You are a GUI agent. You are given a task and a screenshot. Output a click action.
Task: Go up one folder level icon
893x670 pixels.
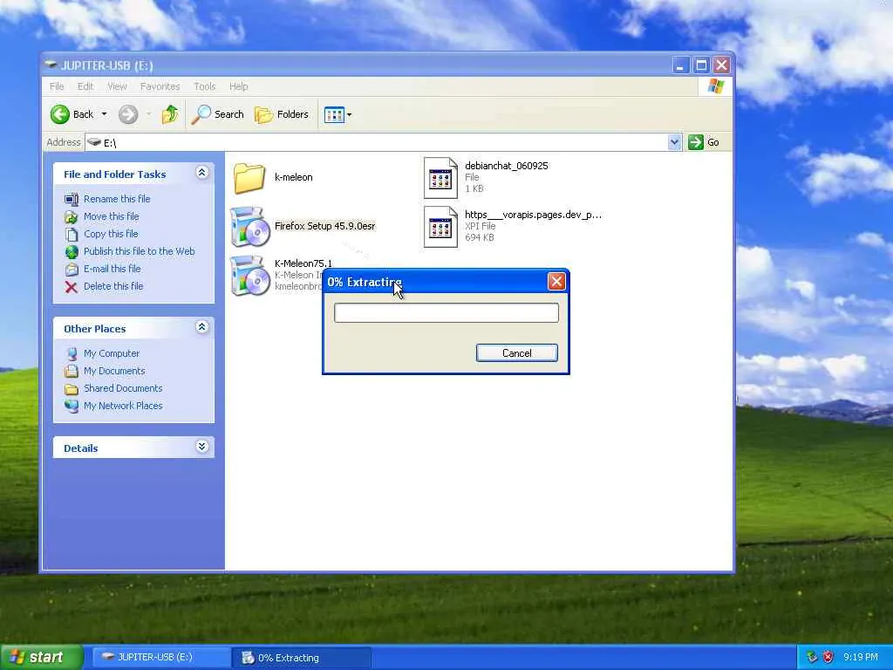pos(170,114)
